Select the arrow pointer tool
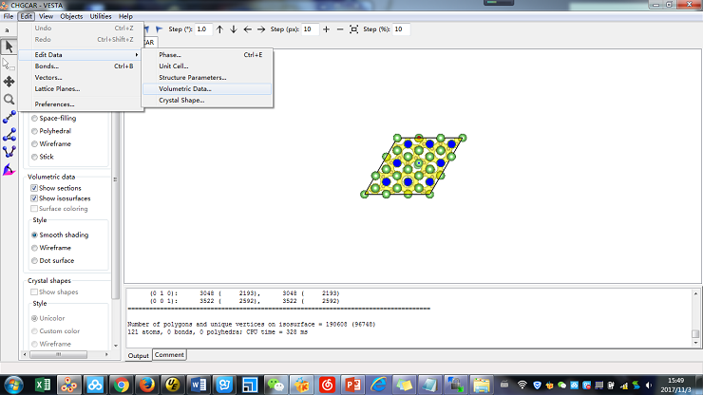This screenshot has width=703, height=395. coord(9,47)
